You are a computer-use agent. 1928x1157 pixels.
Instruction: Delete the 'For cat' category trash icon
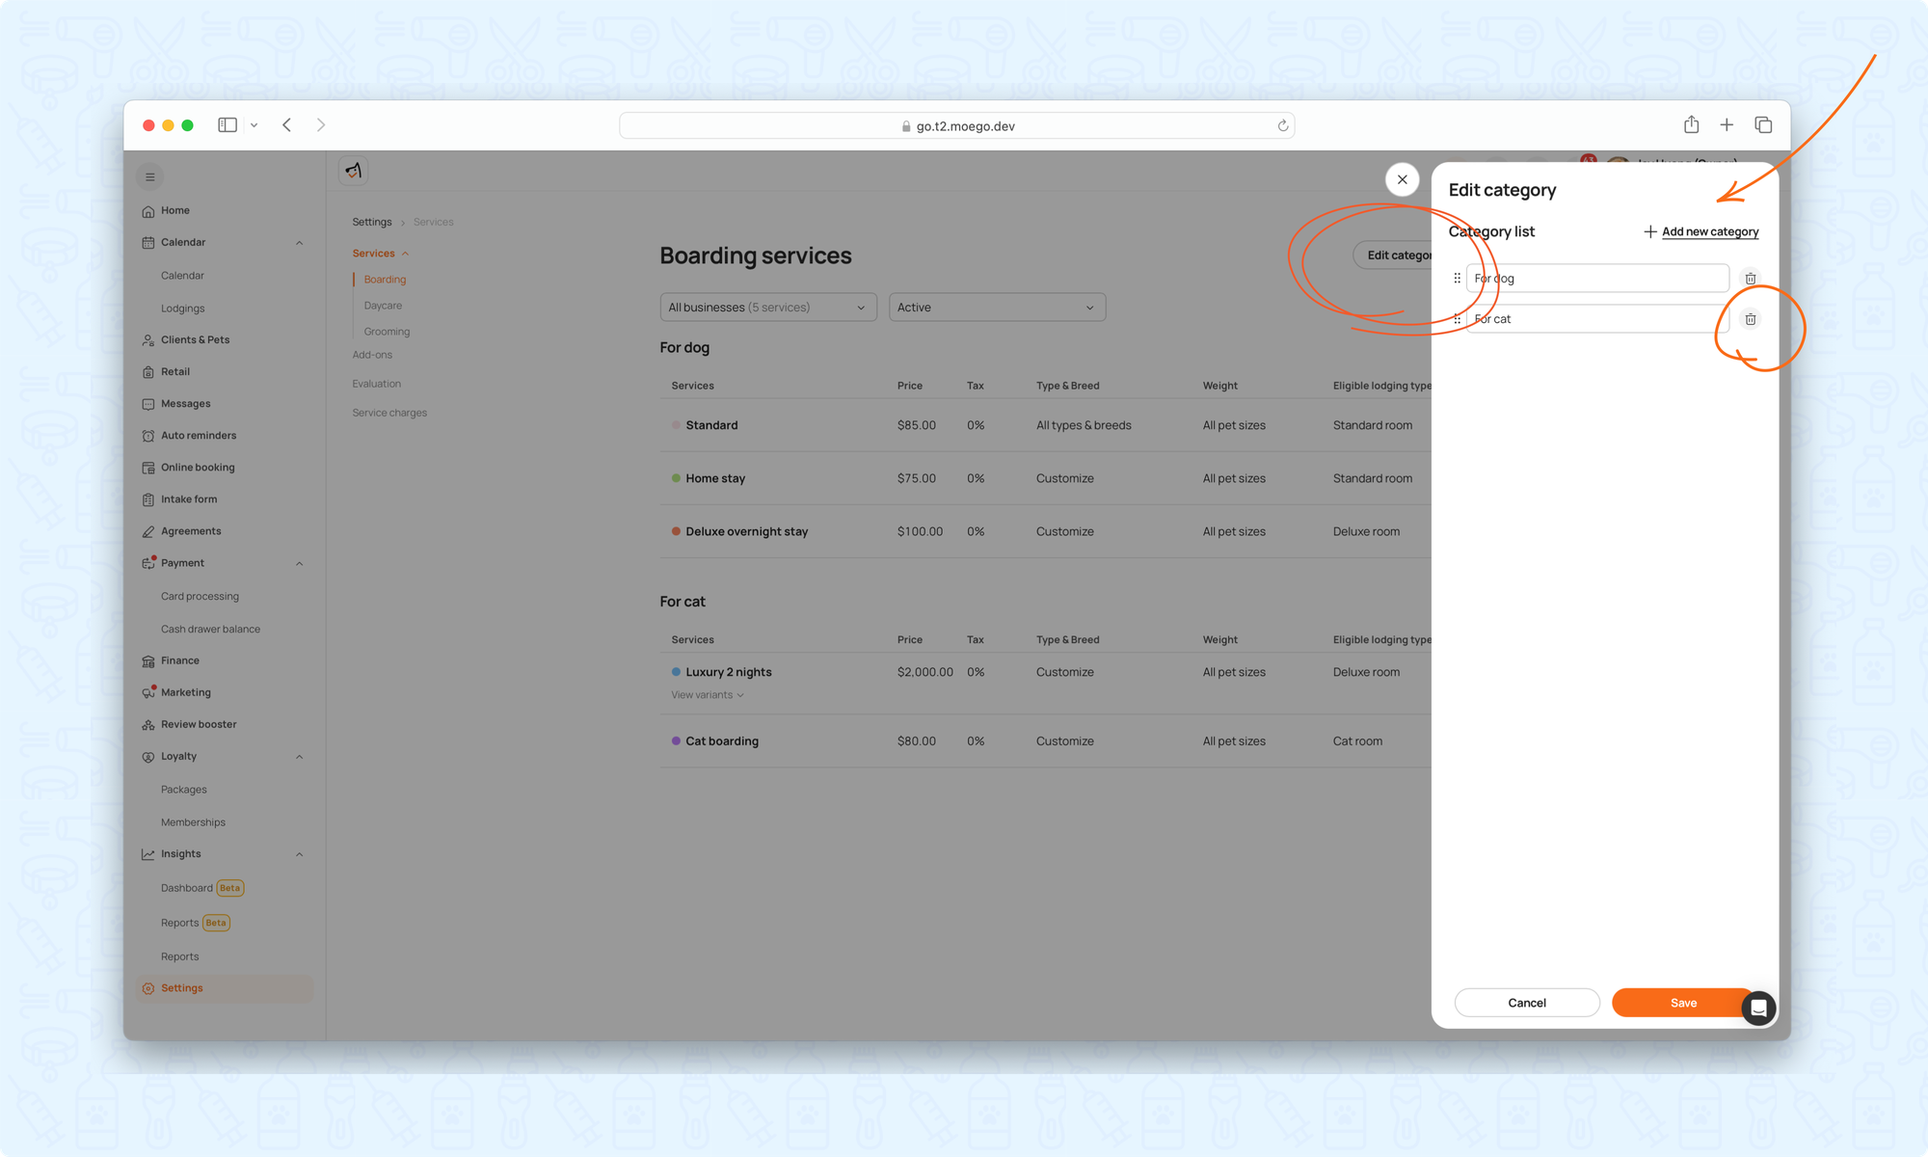[x=1751, y=319]
